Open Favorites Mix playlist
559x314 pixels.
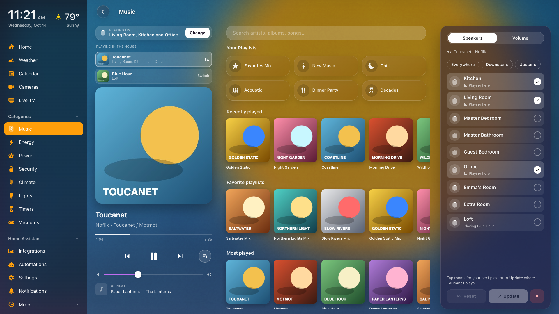click(x=258, y=66)
